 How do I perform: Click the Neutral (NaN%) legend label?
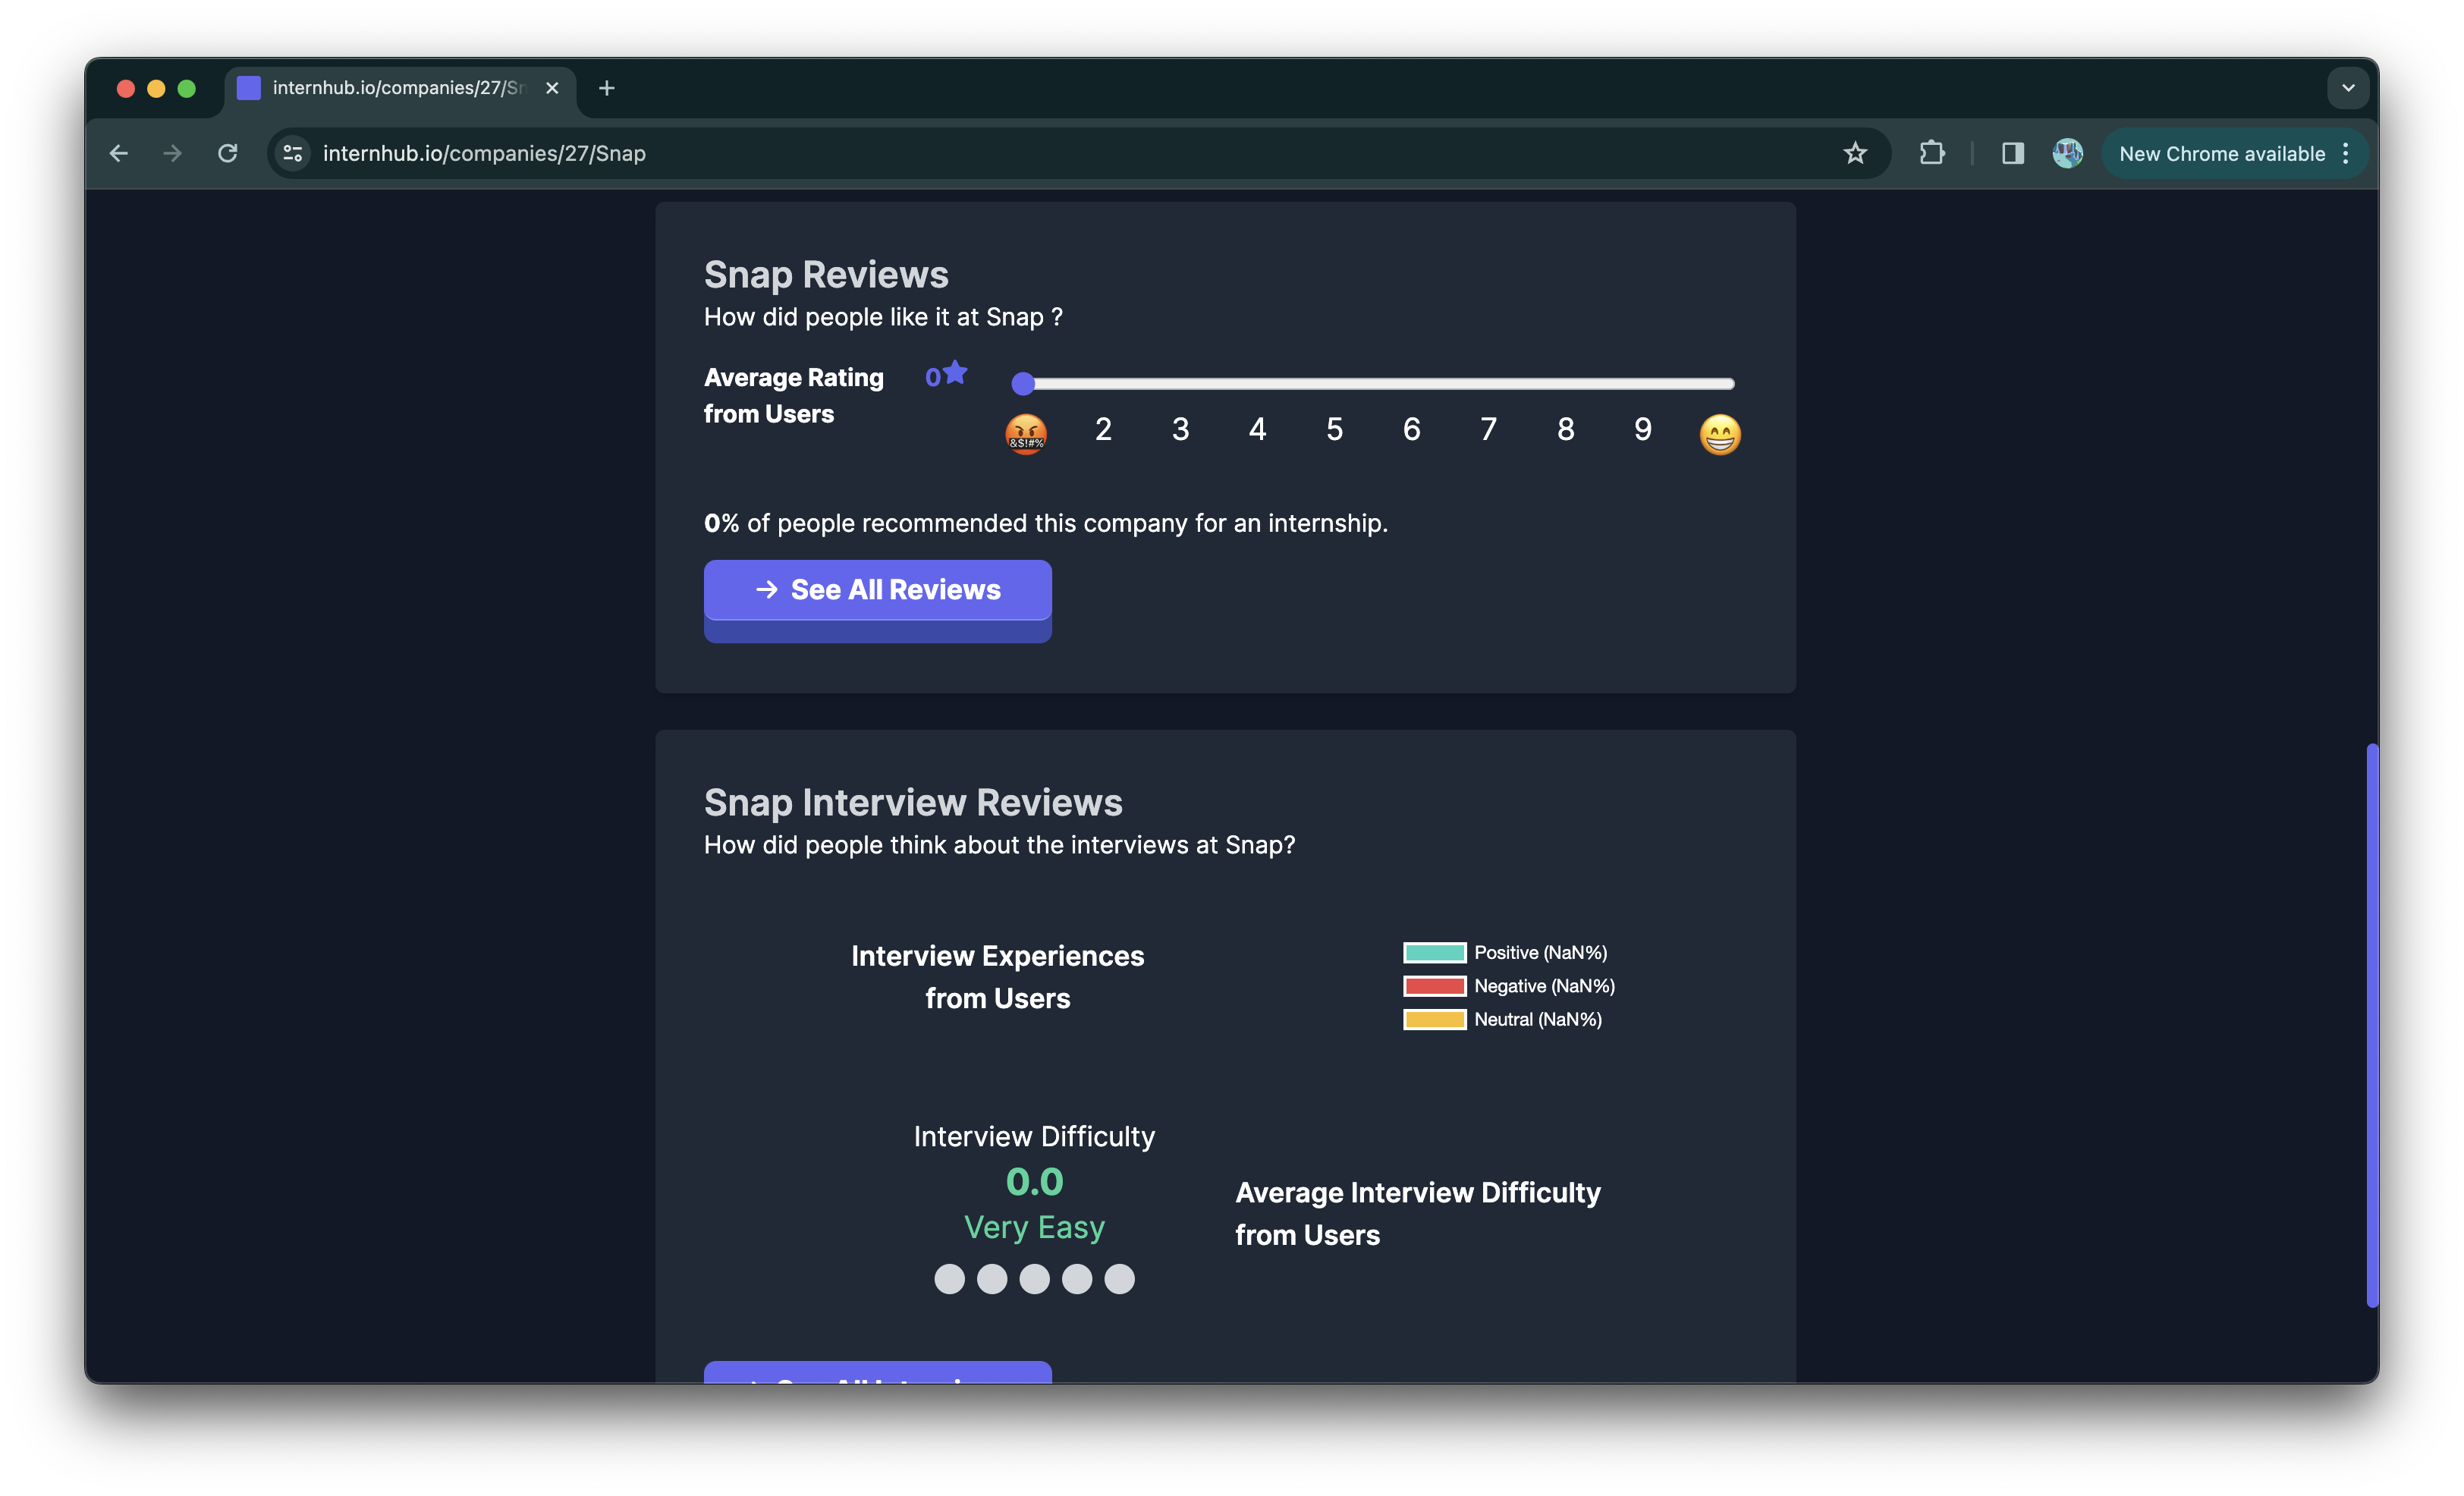(1537, 1019)
